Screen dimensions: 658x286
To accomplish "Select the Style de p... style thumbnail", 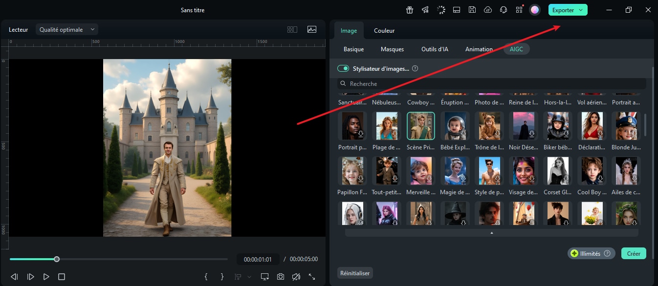I will [489, 171].
